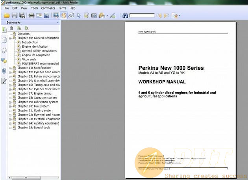Collapse Chapter 10: General information node
The width and height of the screenshot is (248, 180).
(10, 38)
